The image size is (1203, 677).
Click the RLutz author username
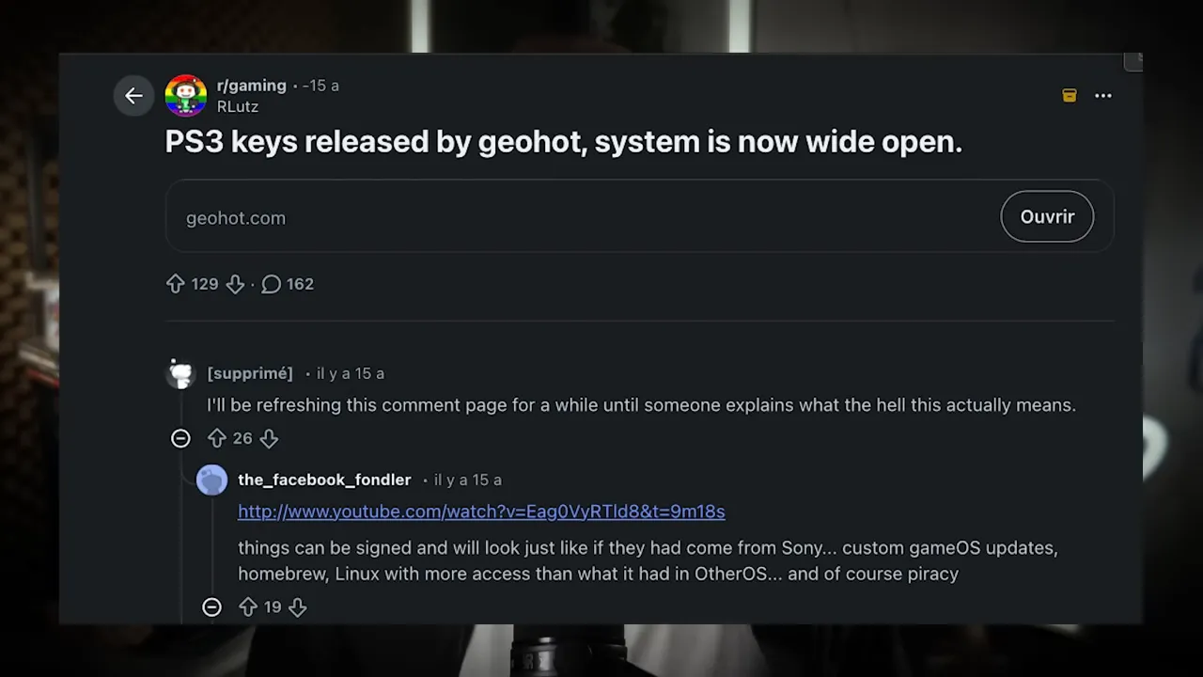(x=237, y=106)
